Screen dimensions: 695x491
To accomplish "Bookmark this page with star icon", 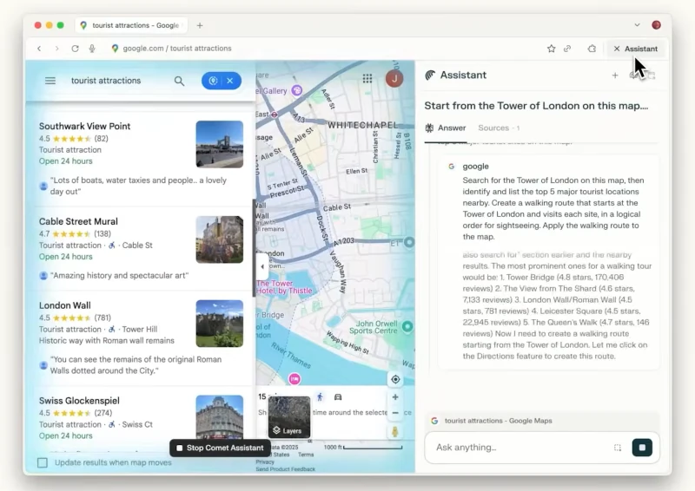I will 551,49.
